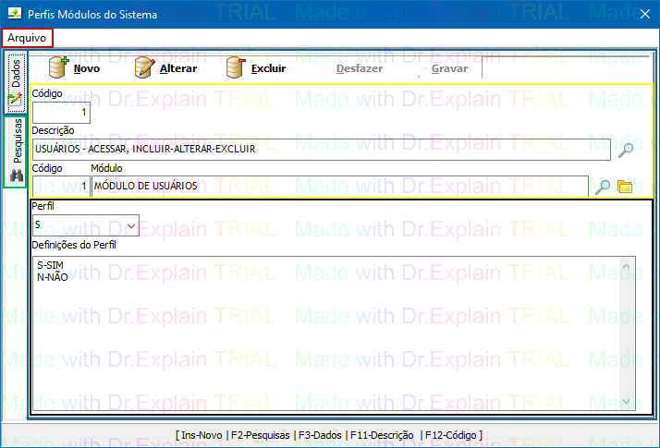This screenshot has height=448, width=660.
Task: Click scroll down arrow in Definições area
Action: 628,402
